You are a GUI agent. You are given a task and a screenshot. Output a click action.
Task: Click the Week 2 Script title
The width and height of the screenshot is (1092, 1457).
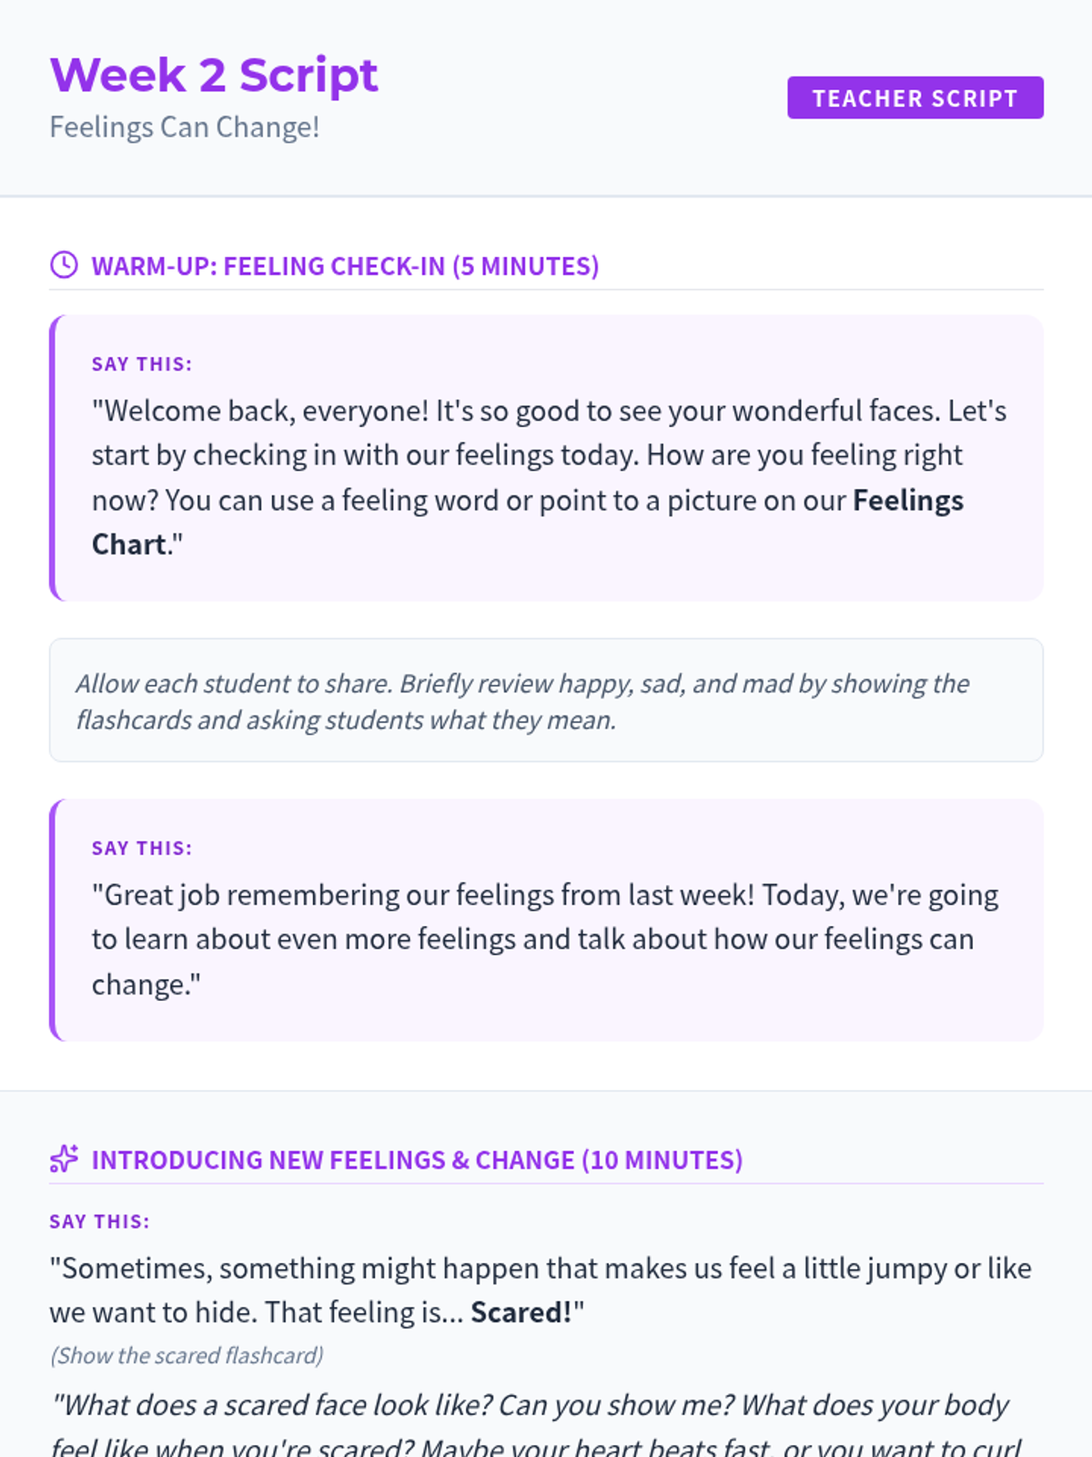(x=214, y=75)
